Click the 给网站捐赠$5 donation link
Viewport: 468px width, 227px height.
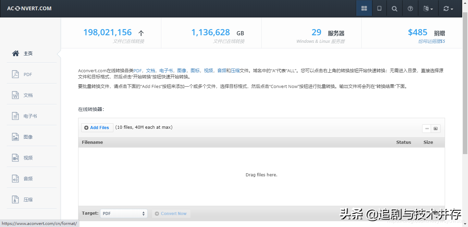[x=431, y=41]
